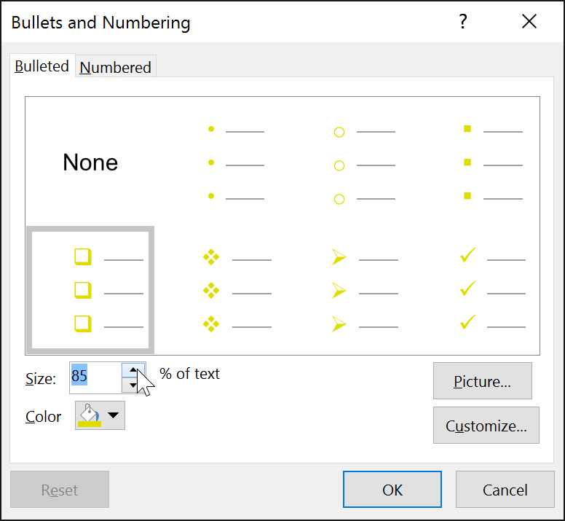This screenshot has height=521, width=565.
Task: Confirm with the OK button
Action: (x=392, y=489)
